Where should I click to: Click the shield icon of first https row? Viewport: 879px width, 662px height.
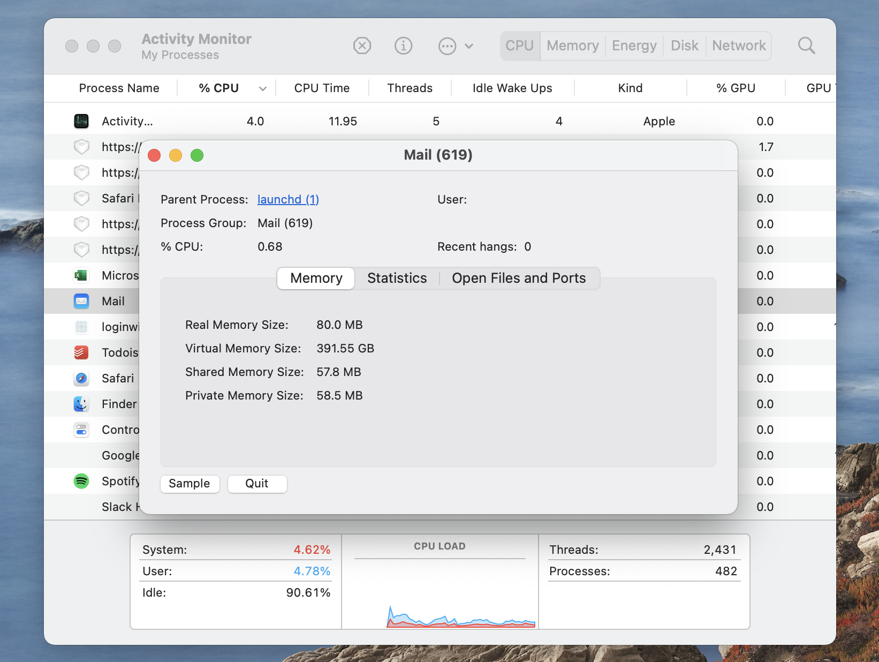pyautogui.click(x=81, y=147)
